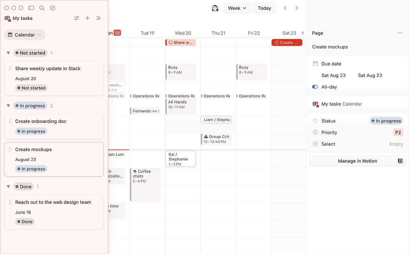Select the Tue 19 day header
409x254 pixels.
pyautogui.click(x=147, y=33)
